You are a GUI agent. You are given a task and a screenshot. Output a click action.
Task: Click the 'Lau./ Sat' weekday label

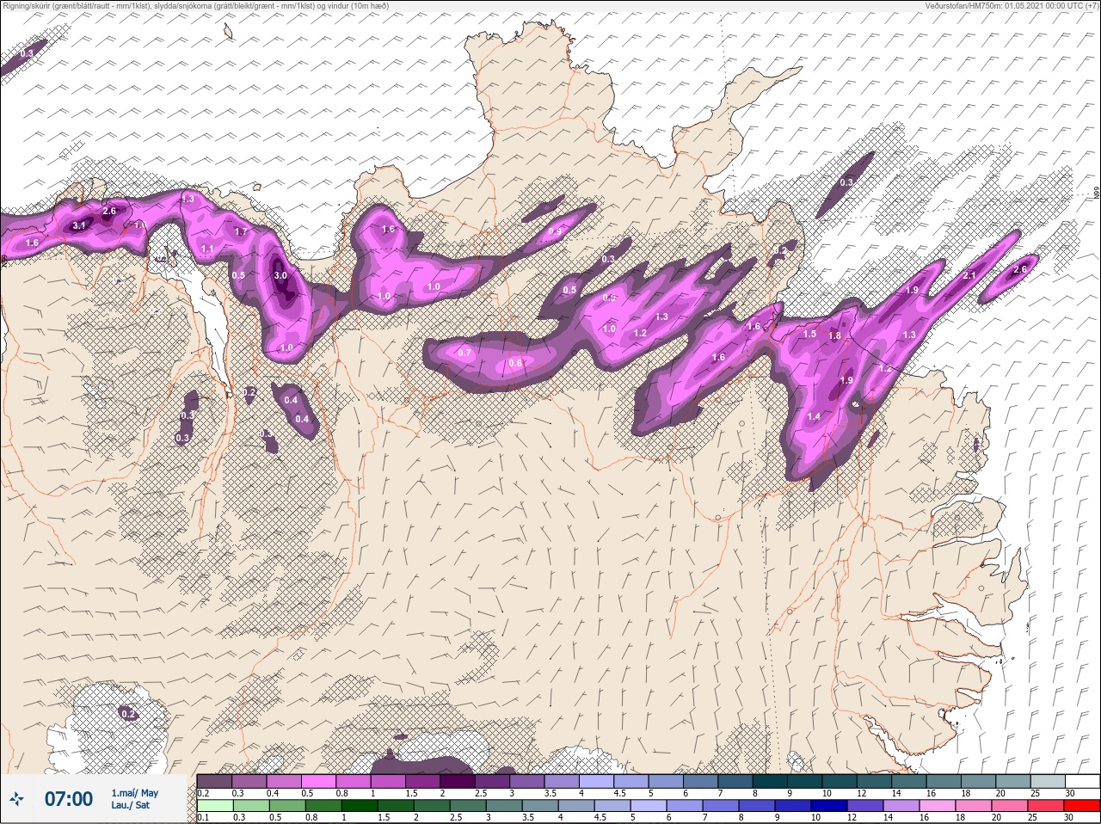coord(130,806)
